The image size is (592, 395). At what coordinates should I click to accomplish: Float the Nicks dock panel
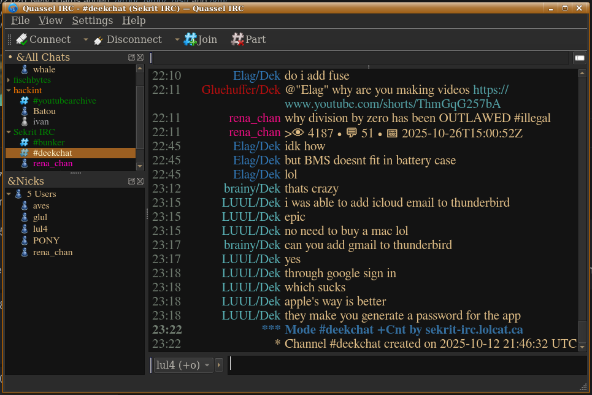(131, 182)
